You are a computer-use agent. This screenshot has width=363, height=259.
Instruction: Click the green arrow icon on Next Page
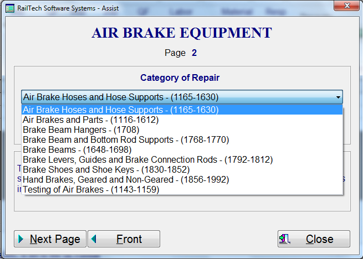pos(21,239)
